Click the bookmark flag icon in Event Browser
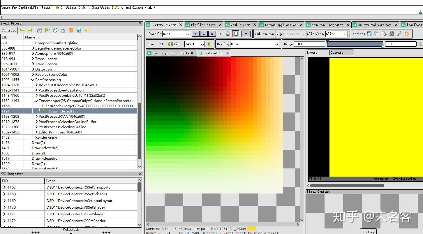 click(47, 30)
